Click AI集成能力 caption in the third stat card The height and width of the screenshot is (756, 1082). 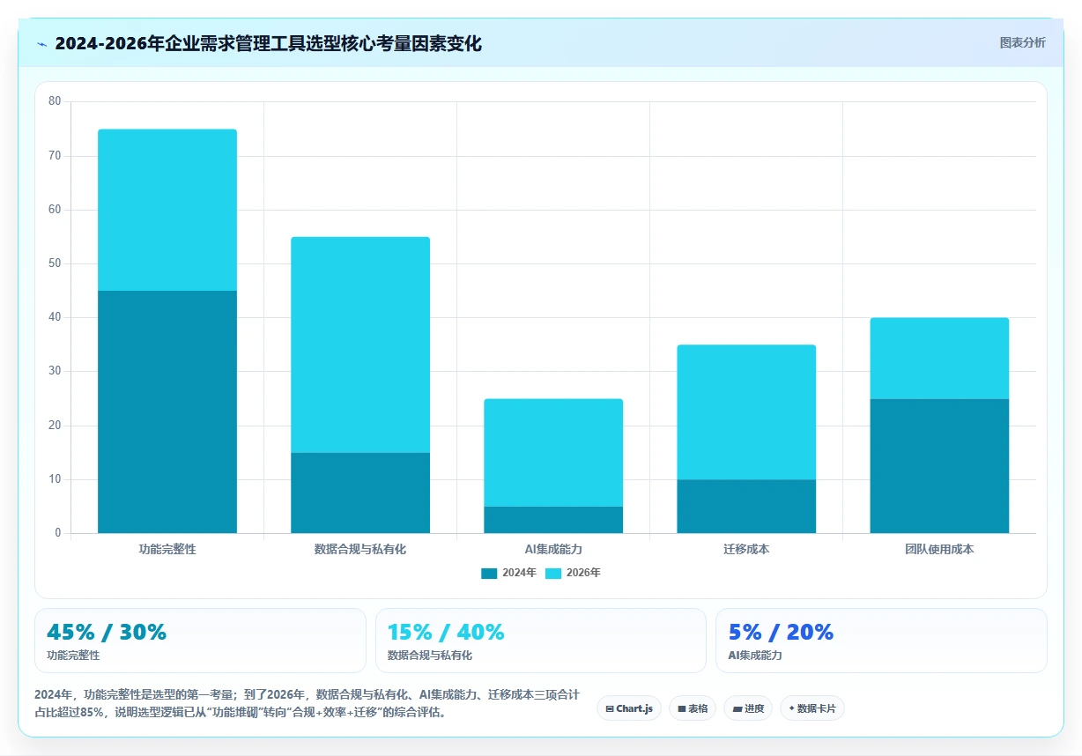click(x=755, y=656)
